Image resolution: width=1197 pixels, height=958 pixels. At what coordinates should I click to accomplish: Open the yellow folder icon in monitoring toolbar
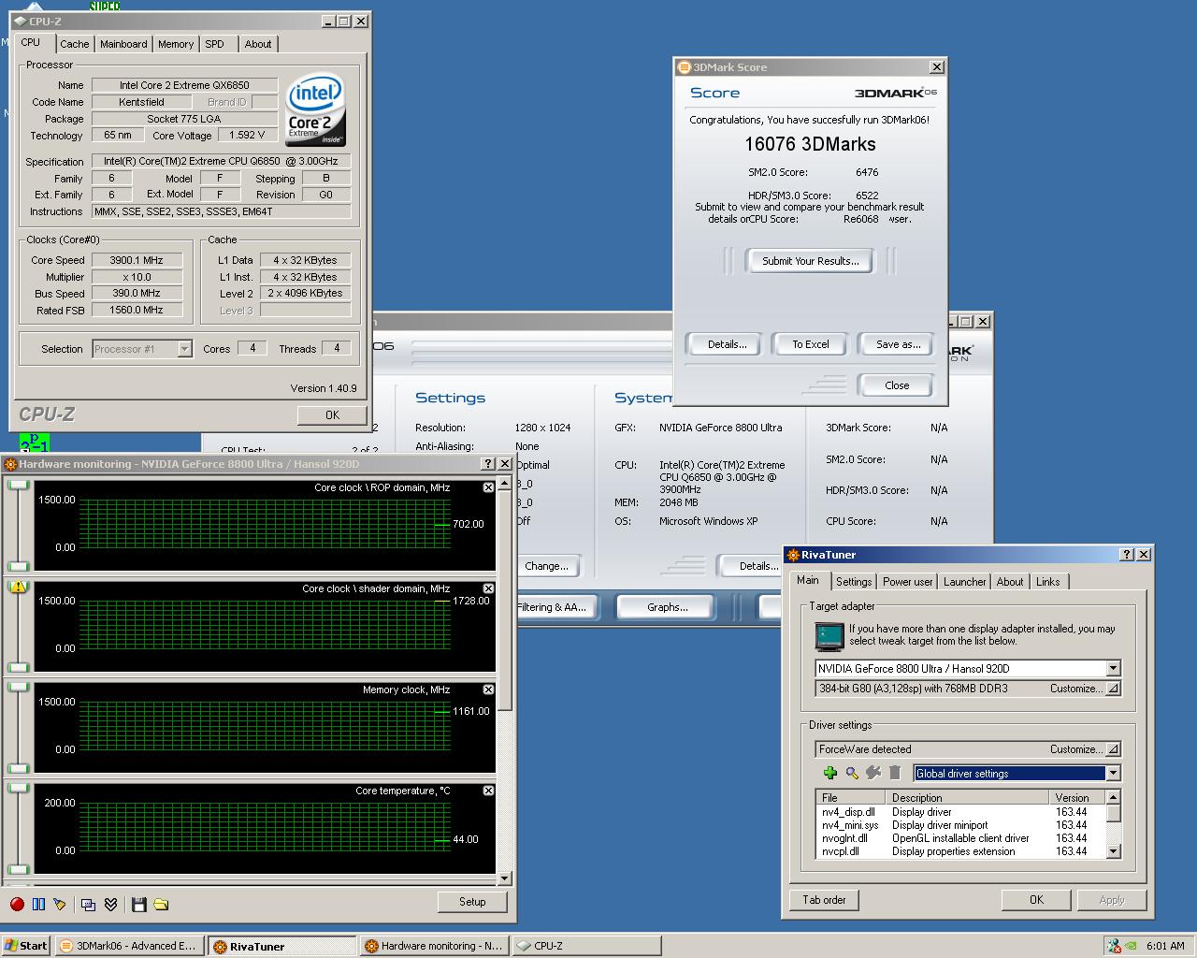coord(161,904)
